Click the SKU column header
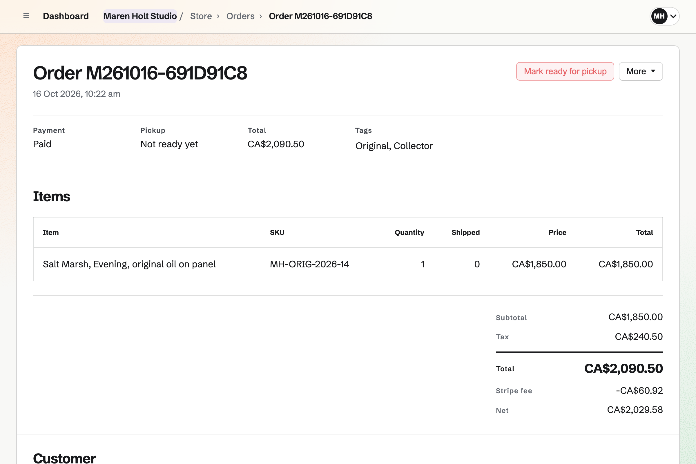Screen dimensions: 696x464 tap(277, 233)
